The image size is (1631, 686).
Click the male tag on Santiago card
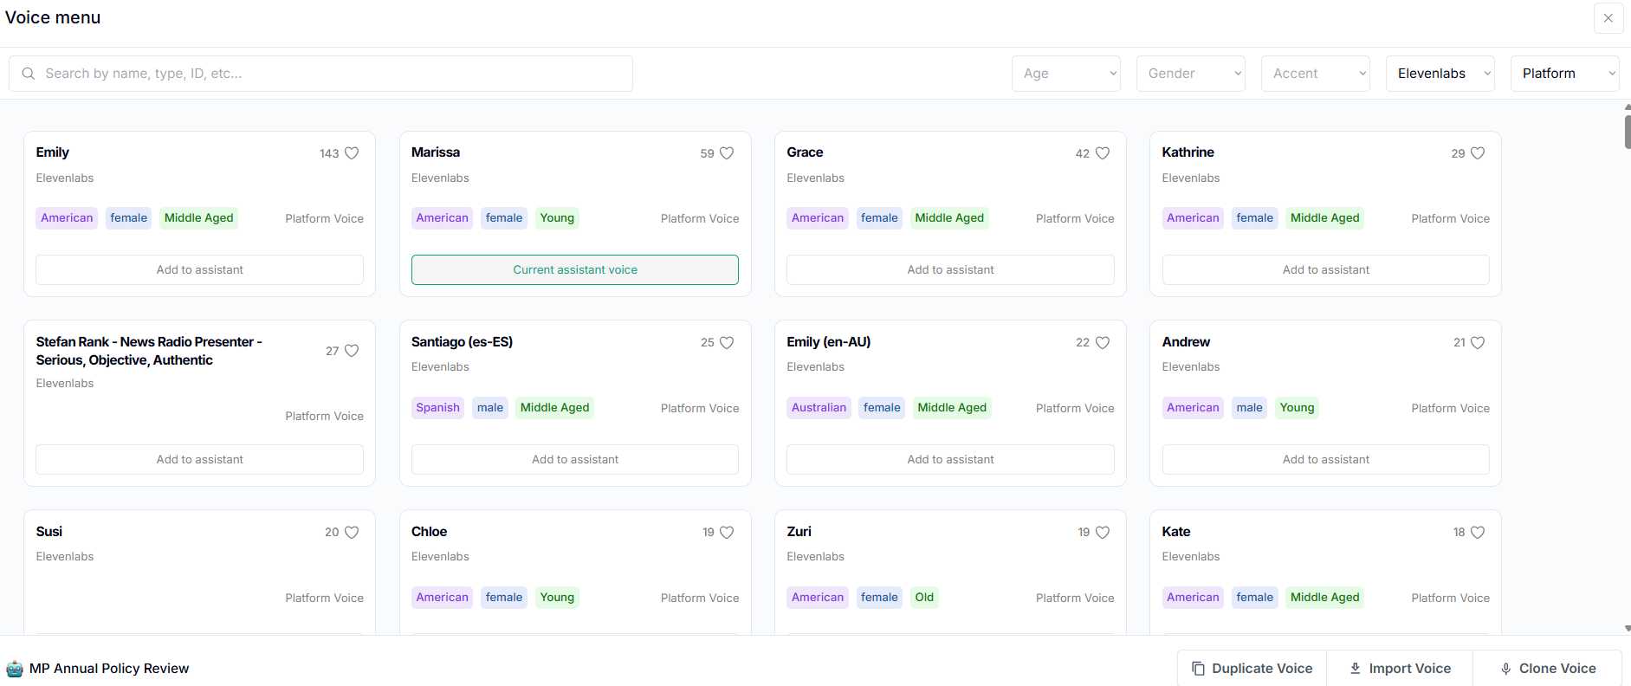(489, 408)
